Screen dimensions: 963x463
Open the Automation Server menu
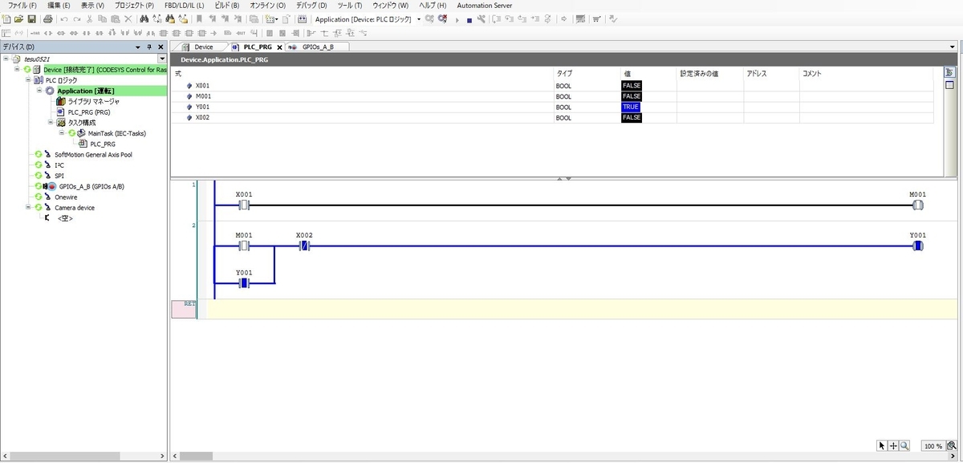(x=485, y=6)
